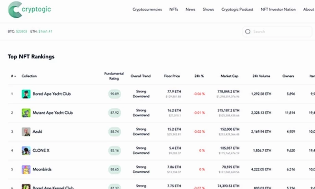Image resolution: width=315 pixels, height=189 pixels.
Task: Open Bored Ape Kennel Club link
Action: click(x=53, y=187)
